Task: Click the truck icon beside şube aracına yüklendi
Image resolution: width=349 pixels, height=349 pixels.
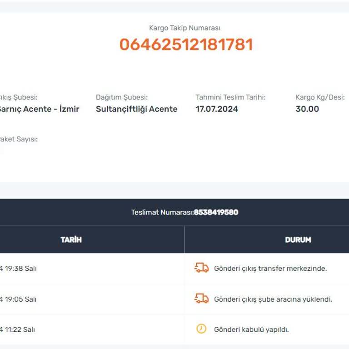Action: click(201, 299)
